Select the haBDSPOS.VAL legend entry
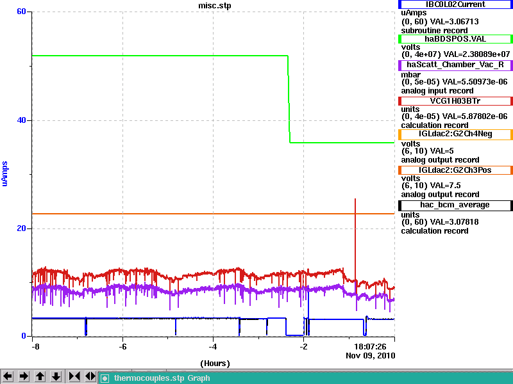The height and width of the screenshot is (384, 513). (x=455, y=39)
